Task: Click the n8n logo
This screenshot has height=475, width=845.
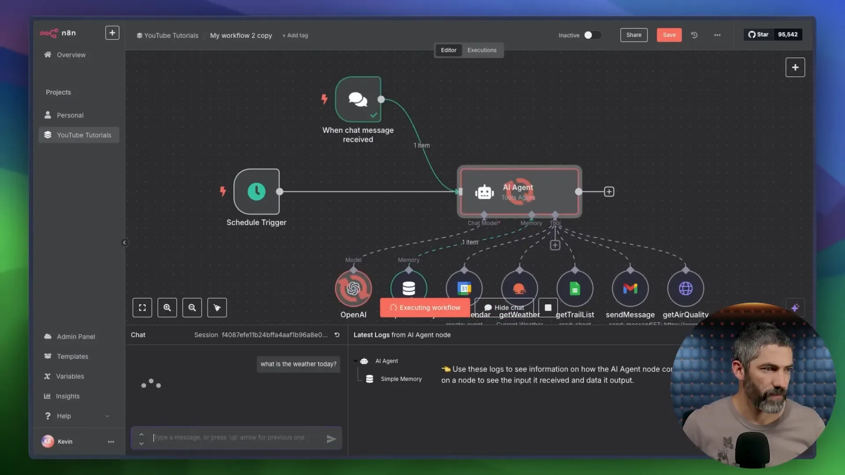Action: [58, 33]
